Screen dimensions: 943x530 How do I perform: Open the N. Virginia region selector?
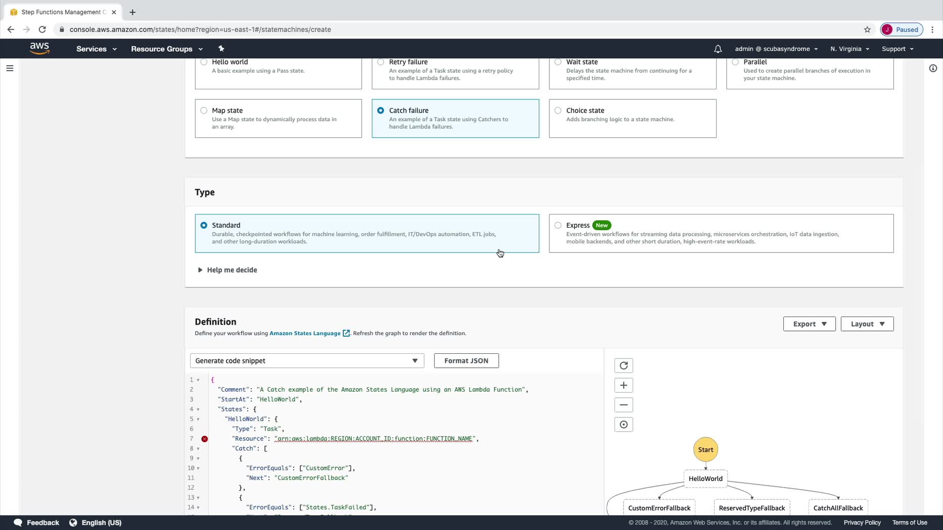[x=850, y=49]
